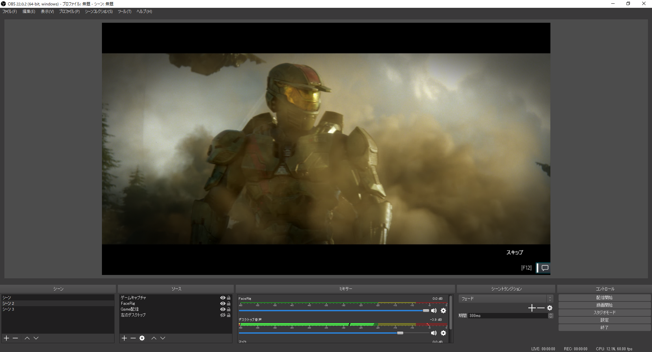This screenshot has height=352, width=652.
Task: Click the mixer panel vertical scrollbar
Action: click(x=451, y=313)
